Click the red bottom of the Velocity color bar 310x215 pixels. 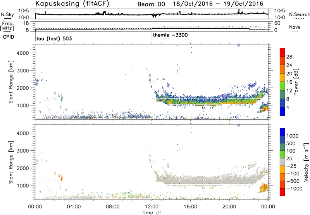(x=282, y=192)
